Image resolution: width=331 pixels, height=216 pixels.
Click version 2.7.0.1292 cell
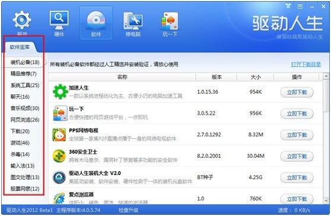coord(209,135)
